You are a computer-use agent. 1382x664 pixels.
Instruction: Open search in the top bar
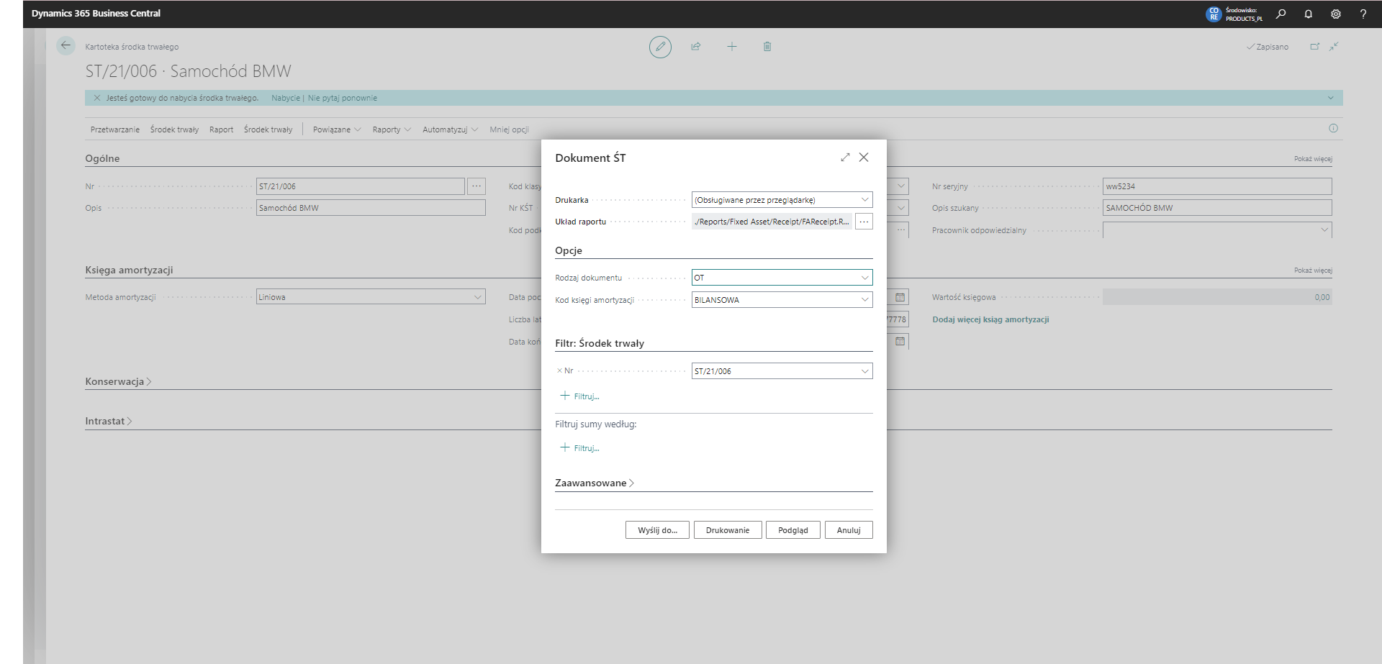(x=1281, y=14)
